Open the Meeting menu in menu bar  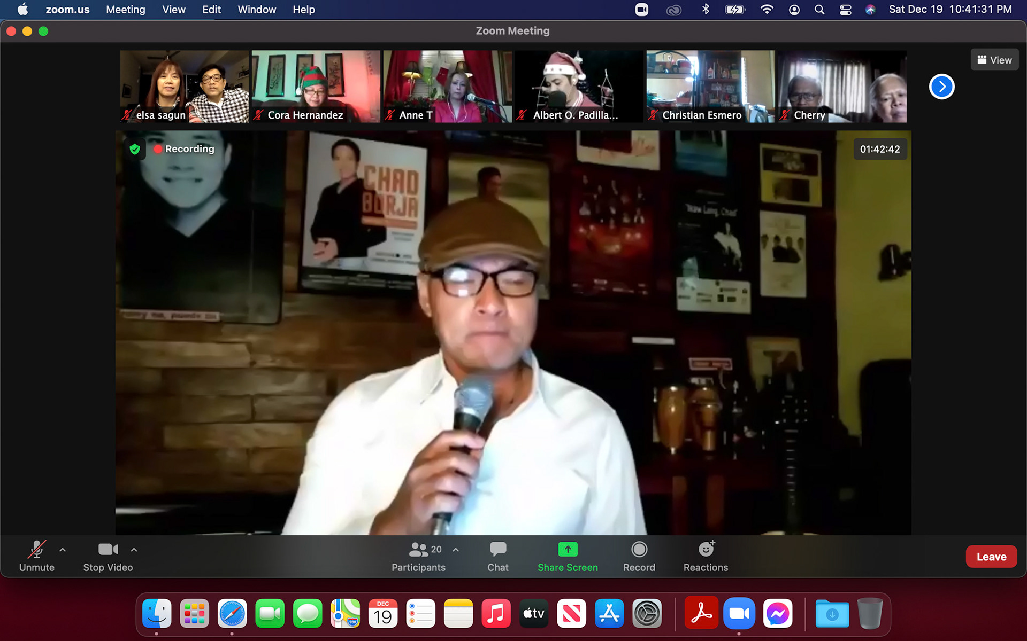pyautogui.click(x=125, y=10)
